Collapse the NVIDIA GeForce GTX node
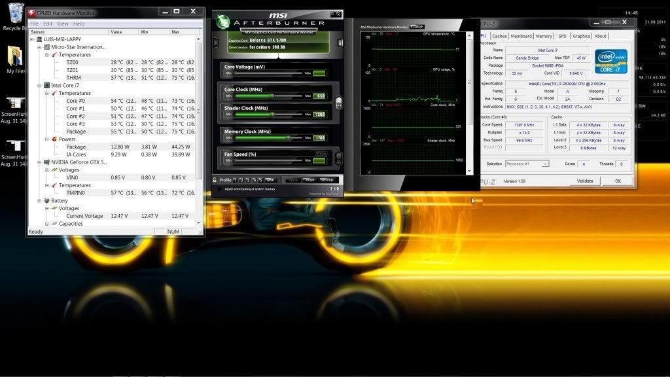Screen dimensions: 670x377 pos(39,162)
